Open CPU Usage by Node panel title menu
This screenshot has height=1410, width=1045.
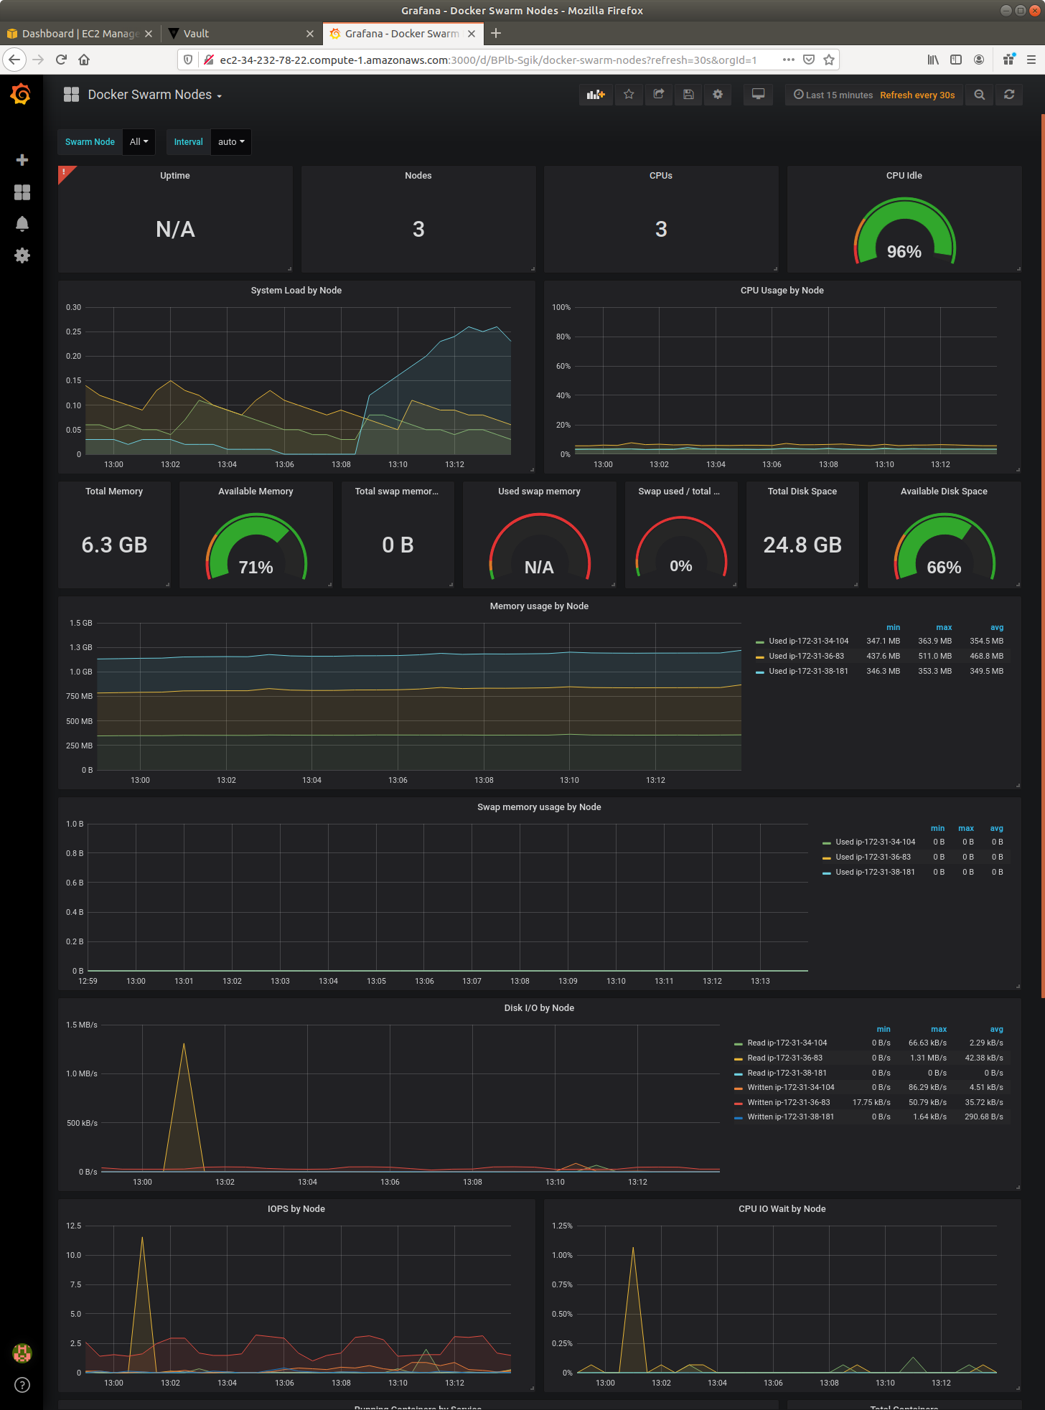click(x=782, y=291)
